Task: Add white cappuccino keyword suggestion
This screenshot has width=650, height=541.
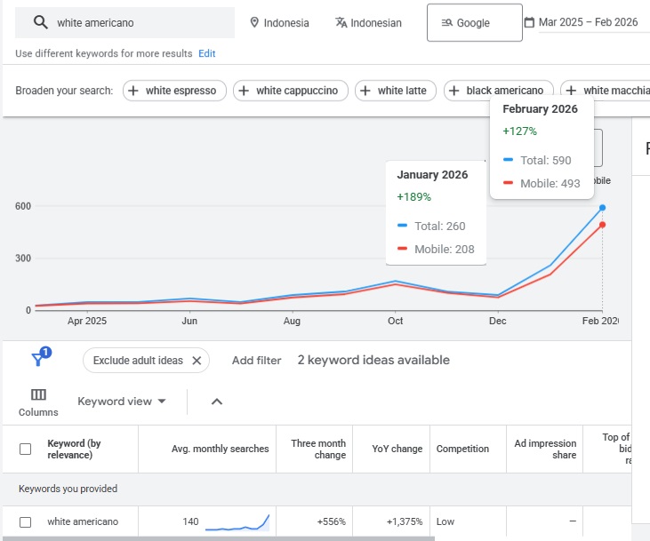Action: tap(289, 91)
